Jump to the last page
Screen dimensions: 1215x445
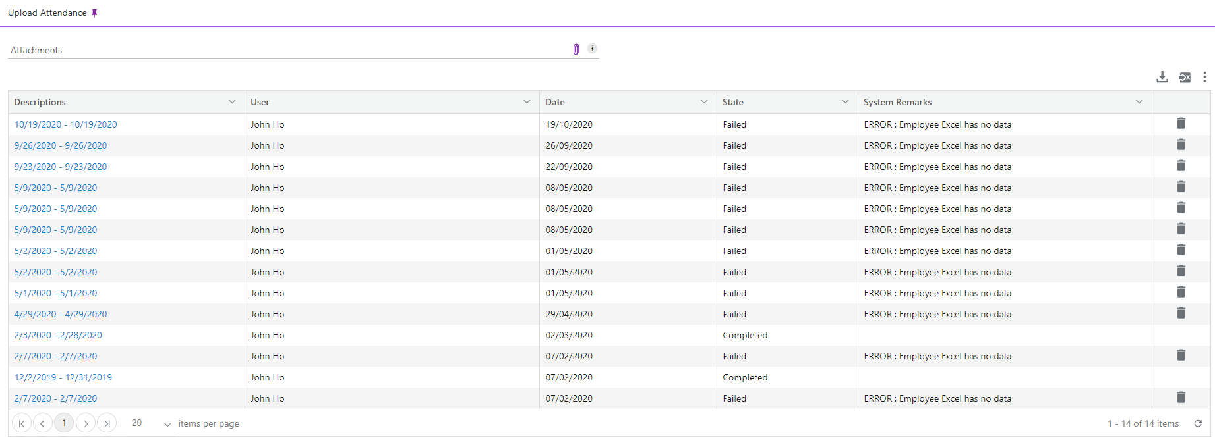click(107, 423)
